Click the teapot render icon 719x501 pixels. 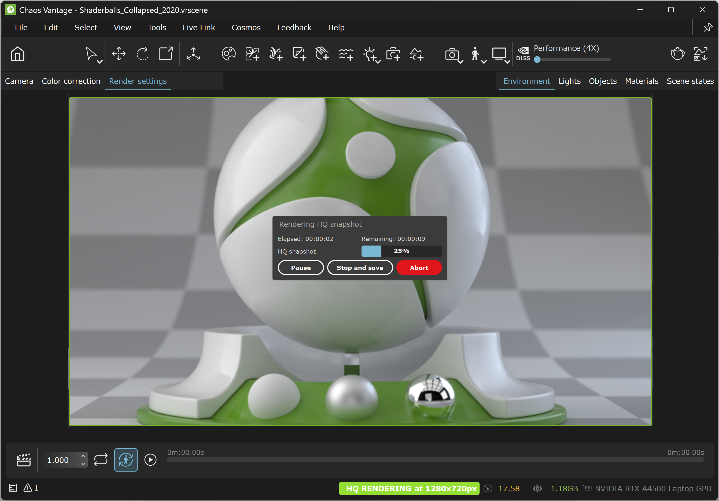[677, 54]
